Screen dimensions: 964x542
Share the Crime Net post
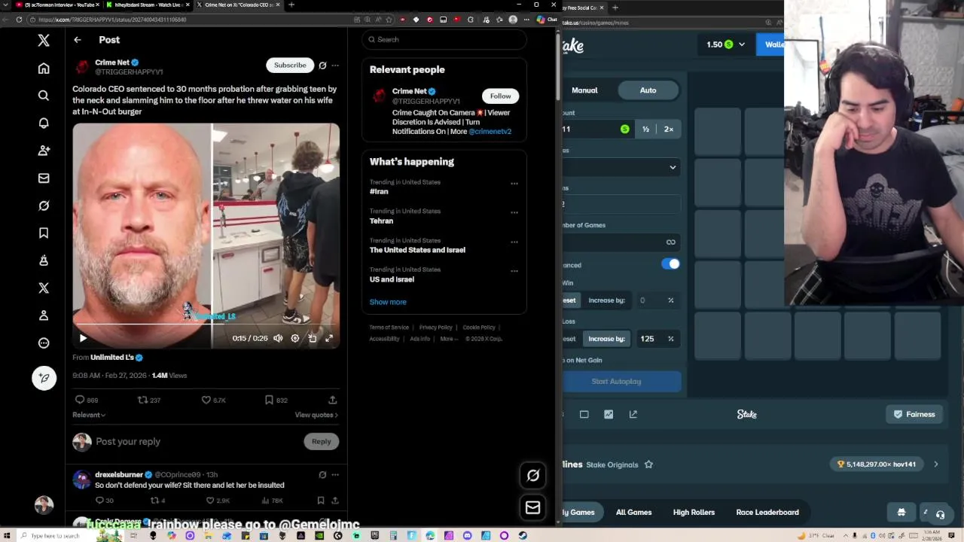pyautogui.click(x=332, y=400)
